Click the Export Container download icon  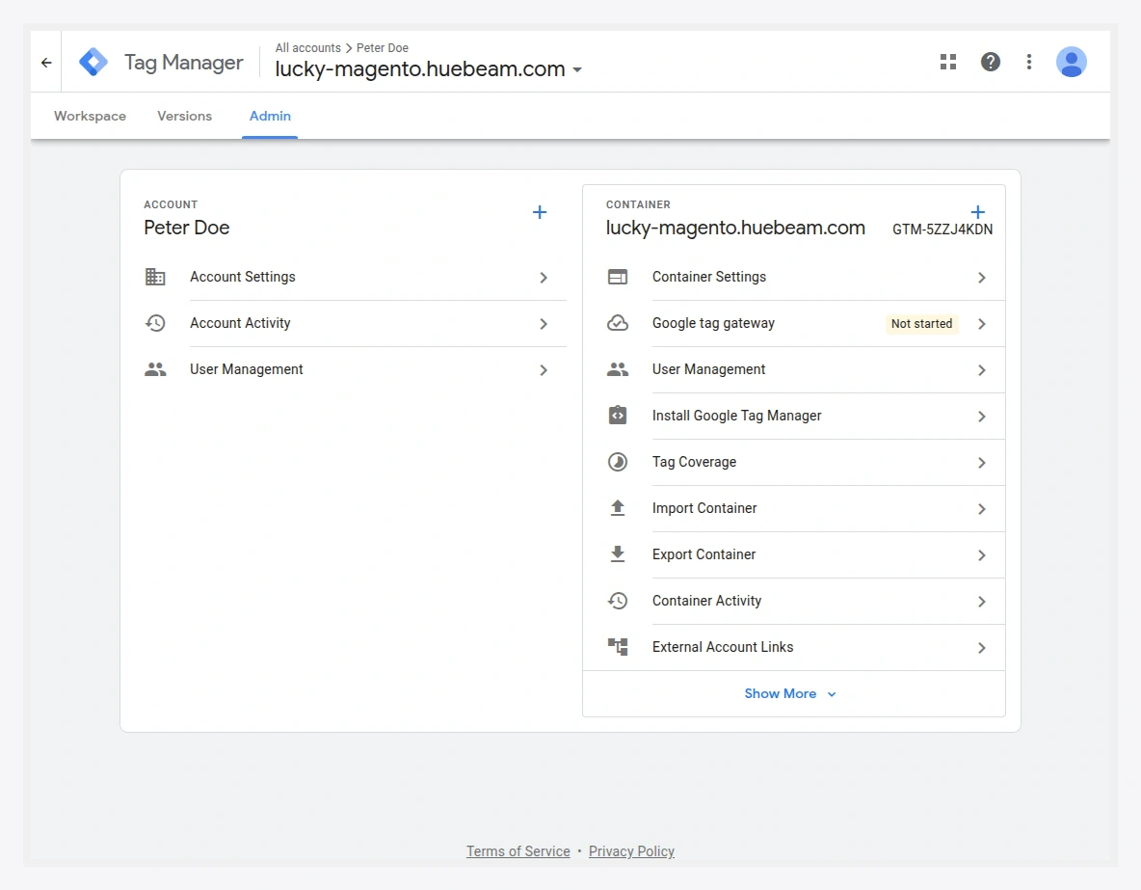pyautogui.click(x=617, y=554)
